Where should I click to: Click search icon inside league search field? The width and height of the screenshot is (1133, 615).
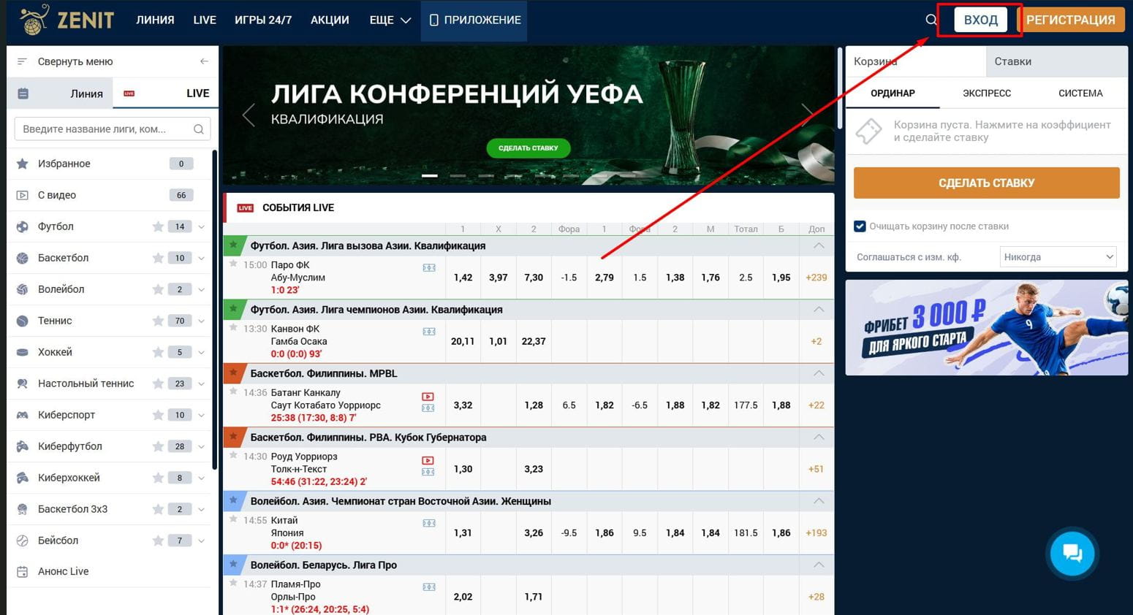click(198, 129)
